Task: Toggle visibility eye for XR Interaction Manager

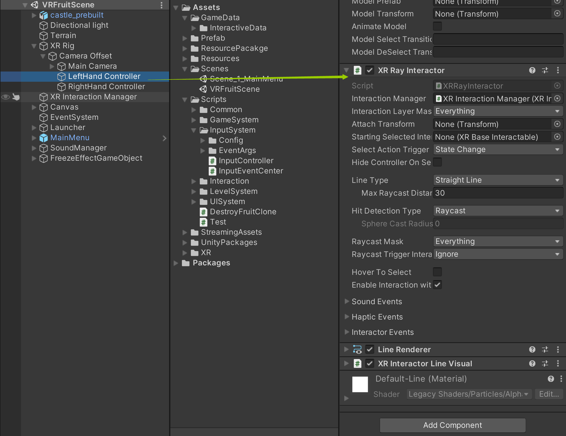Action: click(6, 97)
